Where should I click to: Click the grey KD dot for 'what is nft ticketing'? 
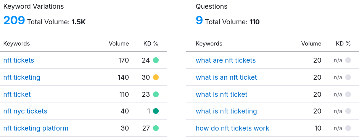coord(348,111)
